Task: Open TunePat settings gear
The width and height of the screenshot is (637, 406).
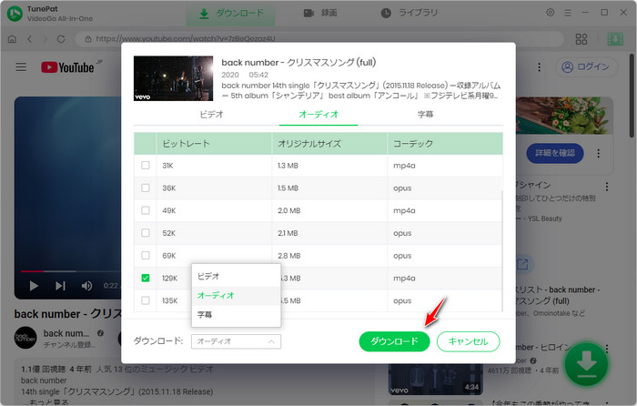Action: click(550, 13)
